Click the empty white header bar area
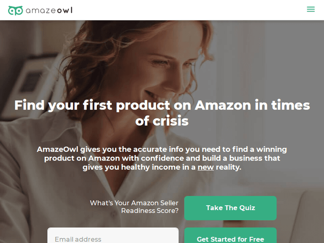Screen dimensions: 324x243 pyautogui.click(x=186, y=10)
